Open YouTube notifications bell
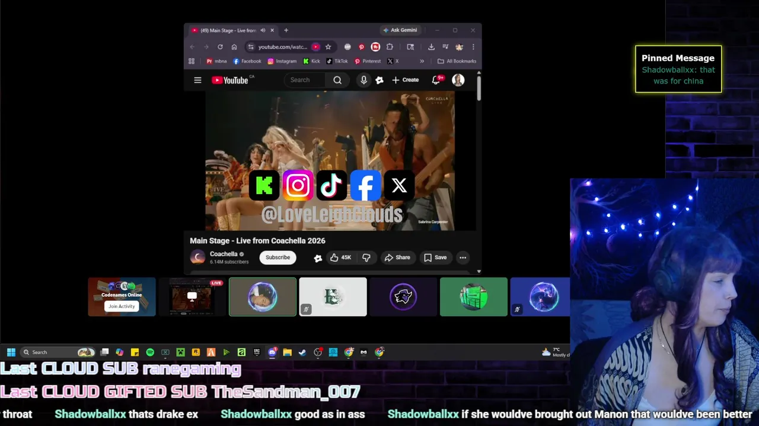The height and width of the screenshot is (426, 759). click(x=436, y=80)
